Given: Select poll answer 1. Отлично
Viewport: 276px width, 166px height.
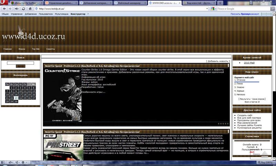Looking at the screenshot, I should tap(240, 80).
